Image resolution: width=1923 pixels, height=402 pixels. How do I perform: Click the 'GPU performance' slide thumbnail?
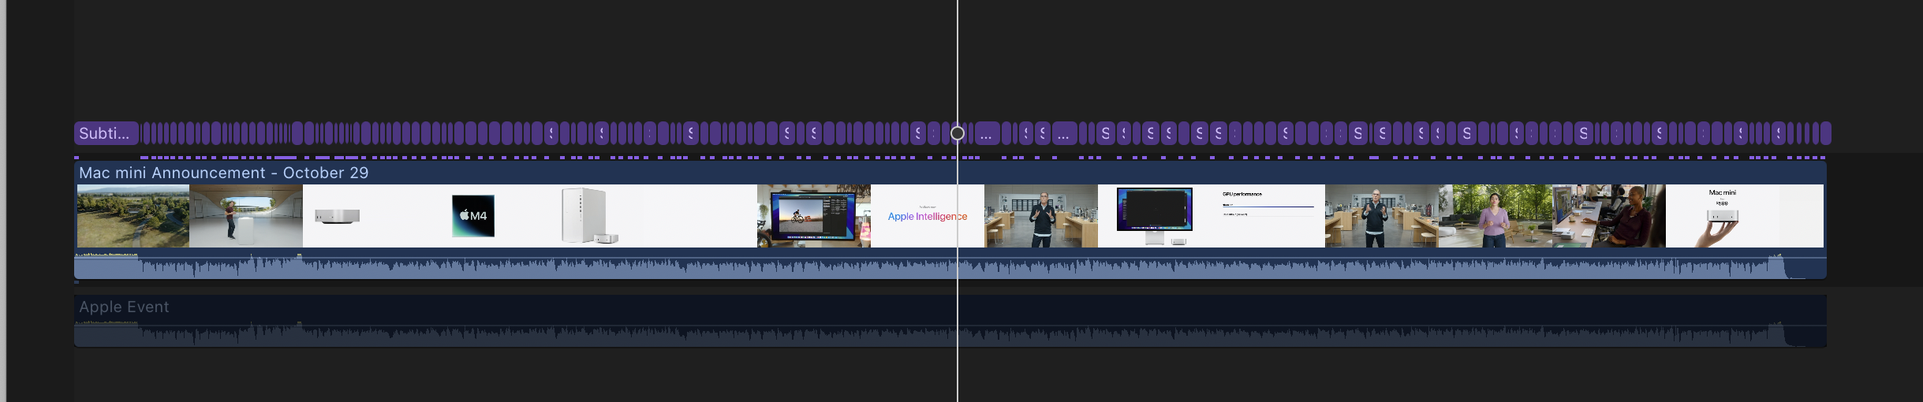tap(1268, 216)
